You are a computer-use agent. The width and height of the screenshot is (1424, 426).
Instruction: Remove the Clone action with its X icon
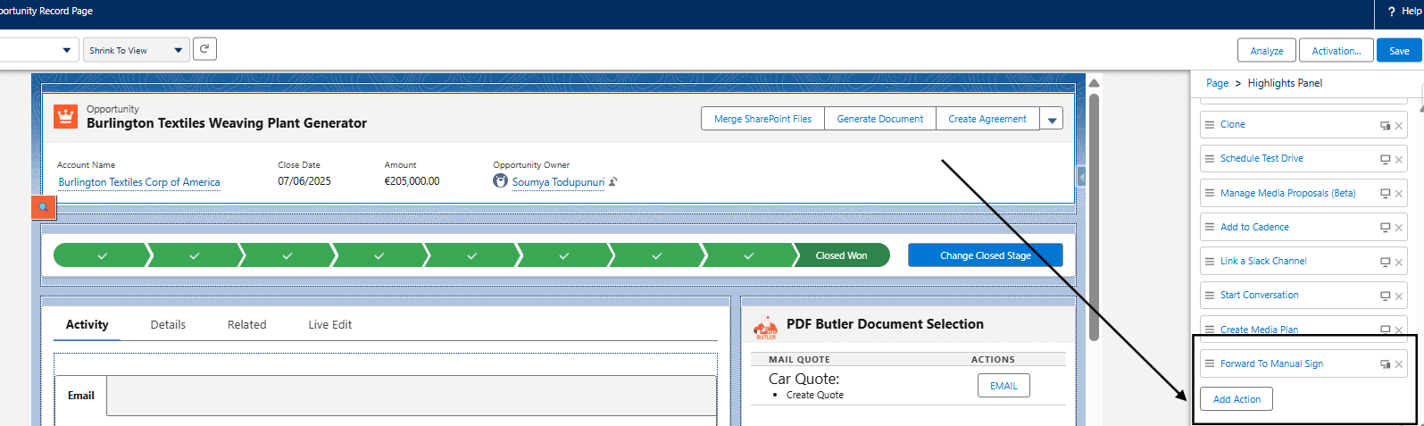[1399, 126]
